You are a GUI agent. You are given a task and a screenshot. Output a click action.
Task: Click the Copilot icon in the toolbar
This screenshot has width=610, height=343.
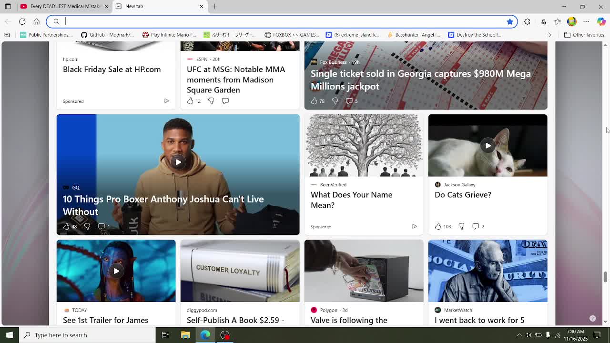click(x=601, y=21)
